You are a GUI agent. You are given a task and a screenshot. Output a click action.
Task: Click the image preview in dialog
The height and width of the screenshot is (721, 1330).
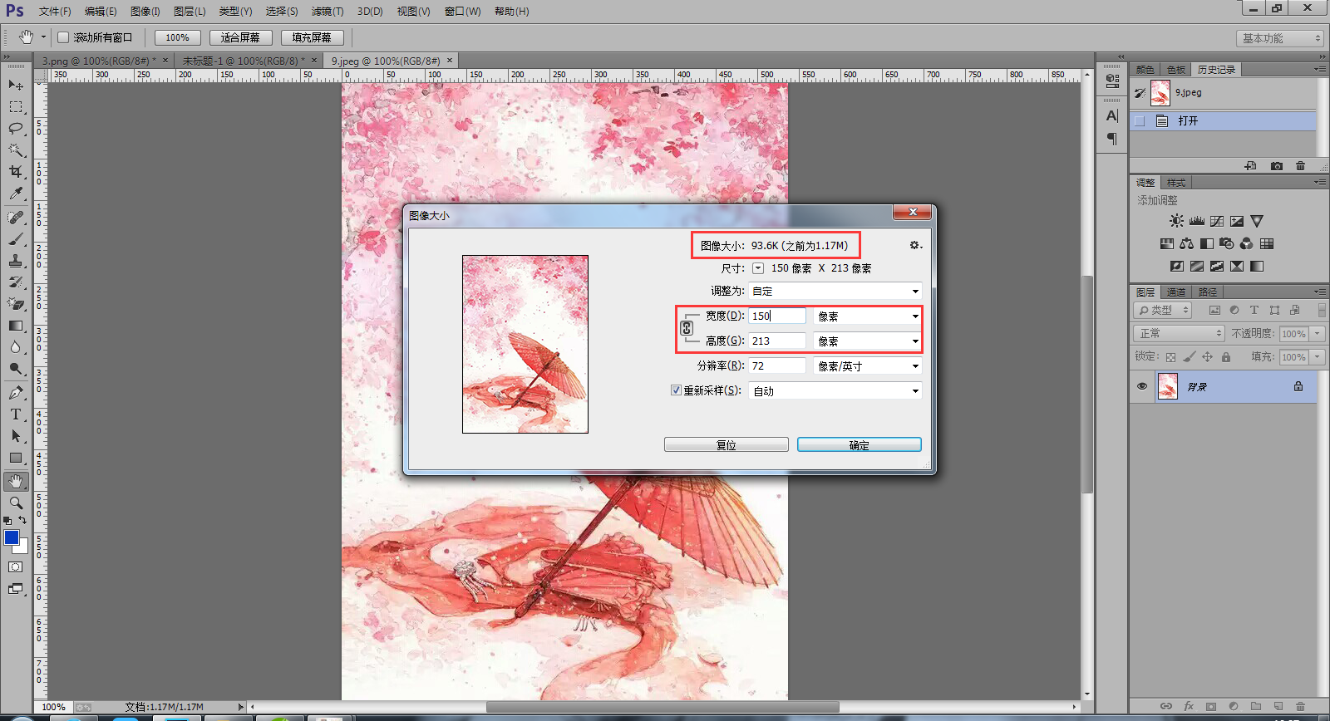525,344
